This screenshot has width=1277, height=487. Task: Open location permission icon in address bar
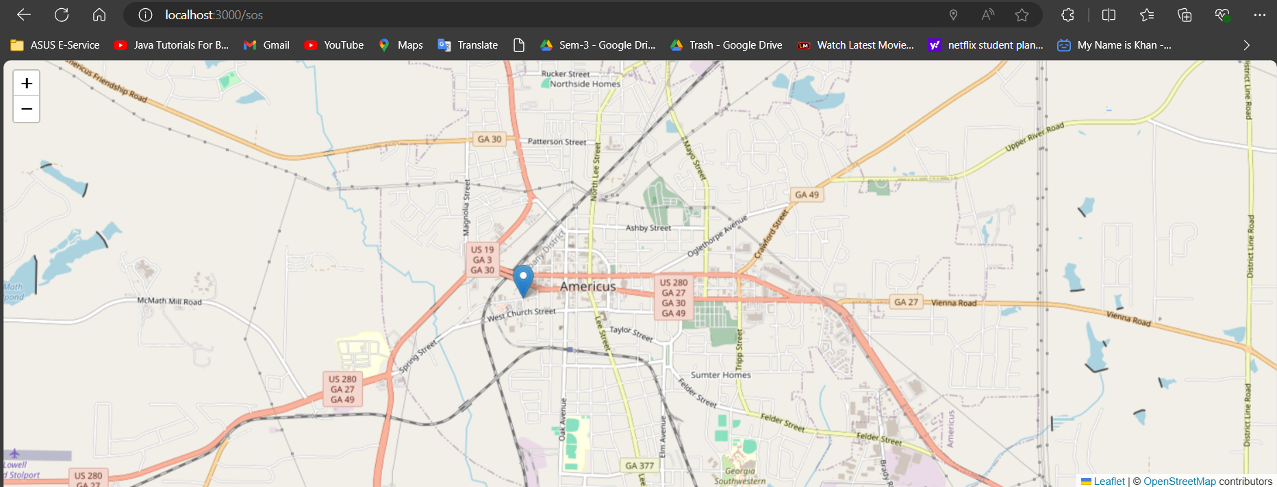(x=953, y=15)
